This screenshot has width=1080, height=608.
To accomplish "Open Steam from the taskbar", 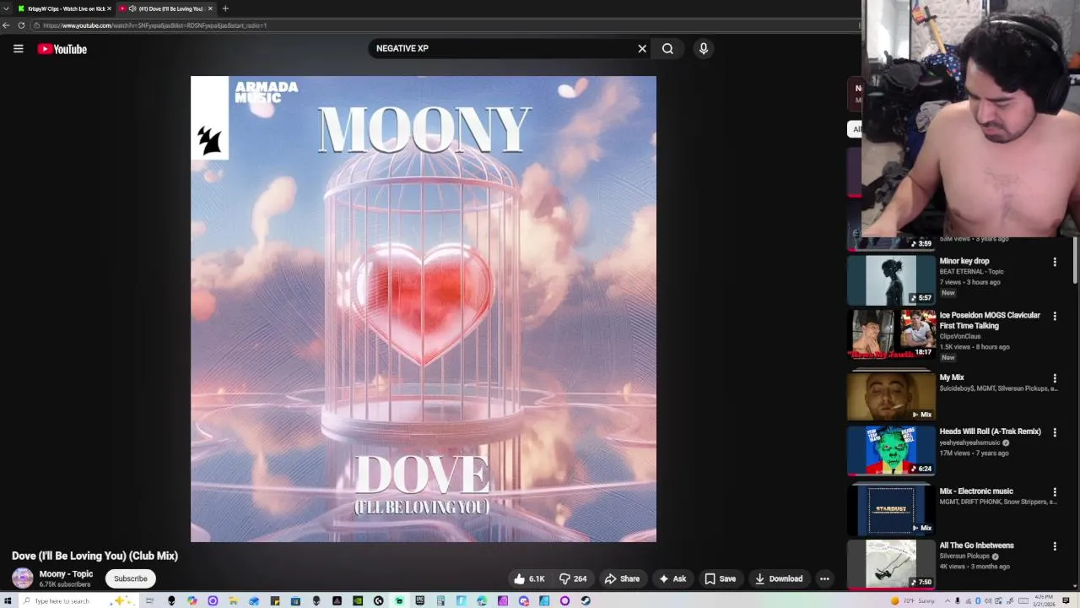I will pos(585,600).
